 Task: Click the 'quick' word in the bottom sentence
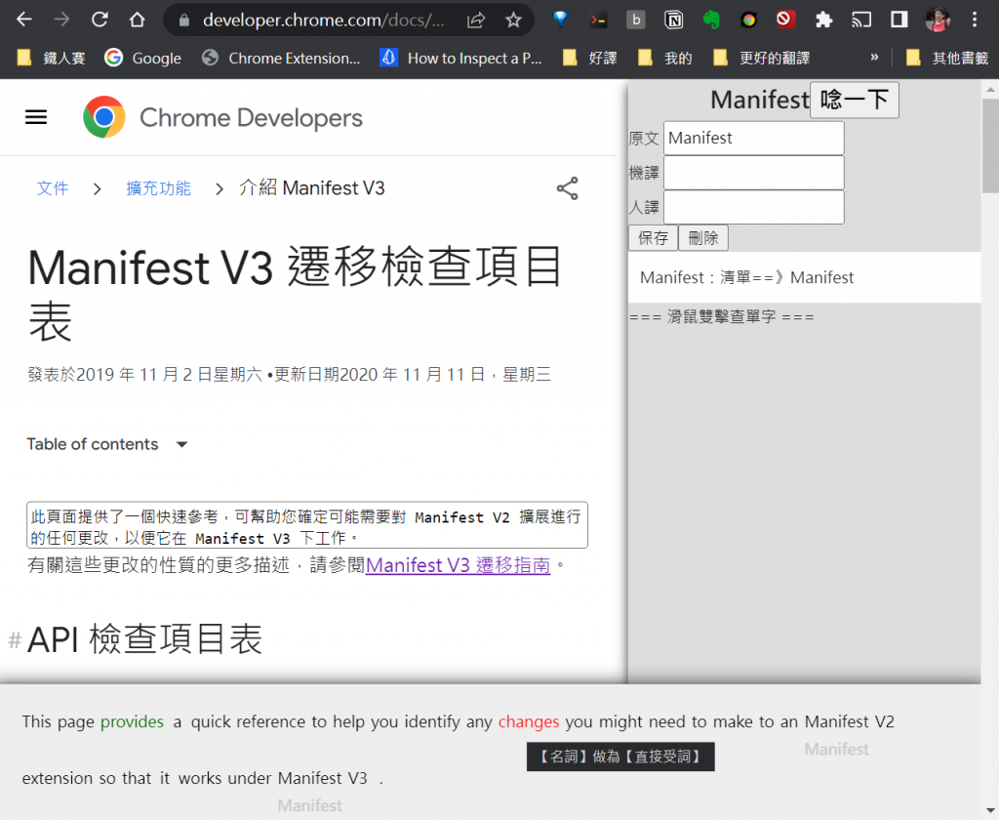tap(211, 721)
